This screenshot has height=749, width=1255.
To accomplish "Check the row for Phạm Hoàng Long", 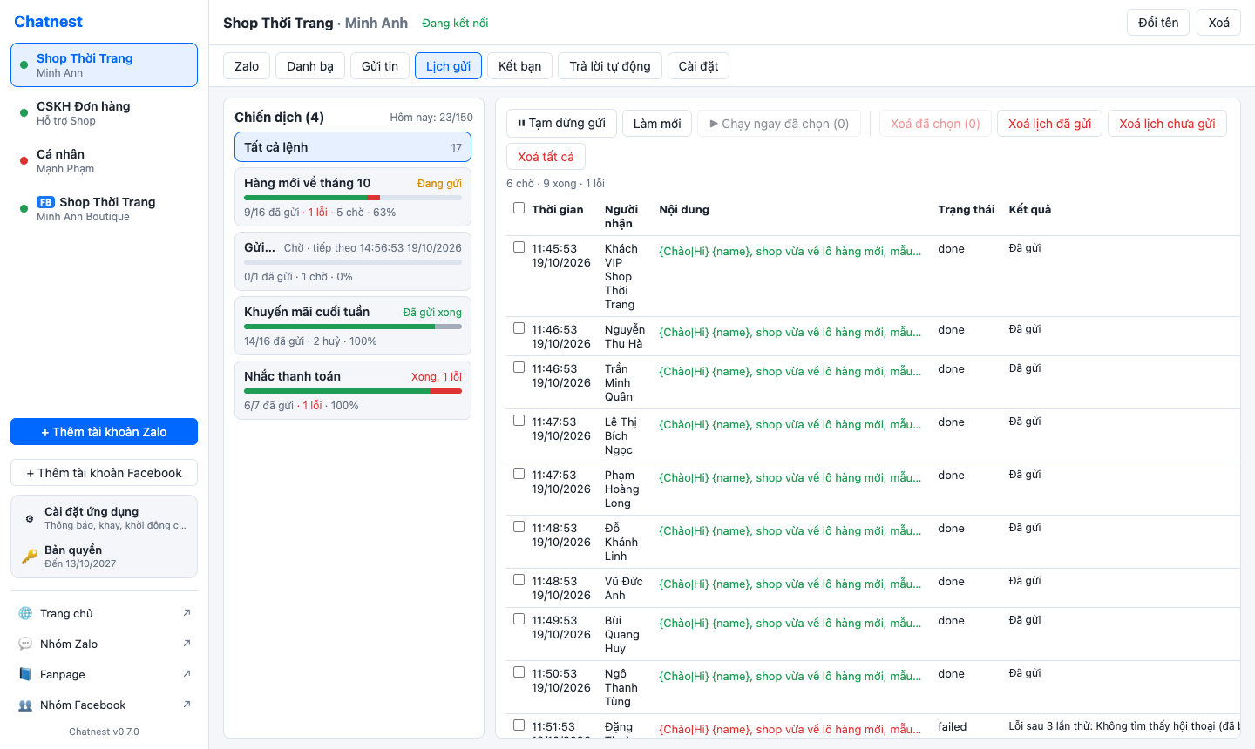I will coord(519,474).
